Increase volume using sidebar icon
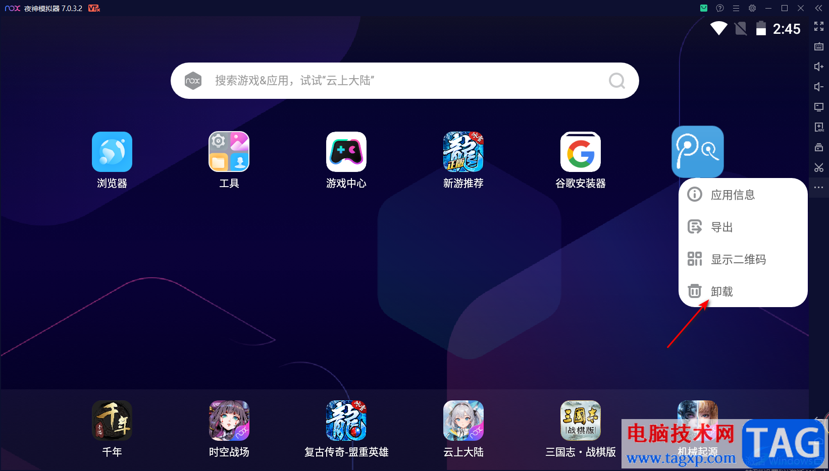Screen dimensions: 829x471 (819, 67)
